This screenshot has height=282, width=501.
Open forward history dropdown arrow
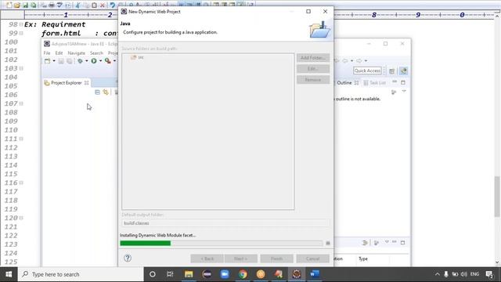coord(366,61)
